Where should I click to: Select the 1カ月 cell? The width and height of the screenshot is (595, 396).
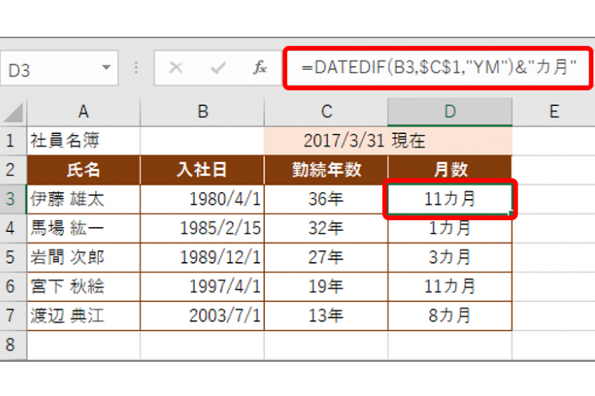point(450,229)
